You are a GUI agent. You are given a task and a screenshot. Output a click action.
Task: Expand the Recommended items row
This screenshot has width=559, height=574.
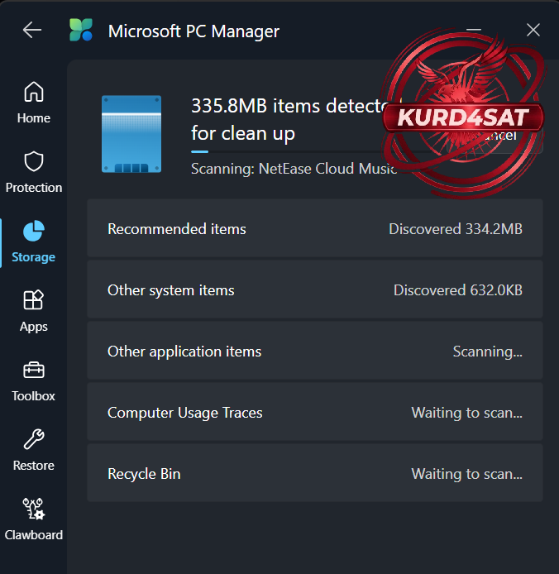[314, 229]
